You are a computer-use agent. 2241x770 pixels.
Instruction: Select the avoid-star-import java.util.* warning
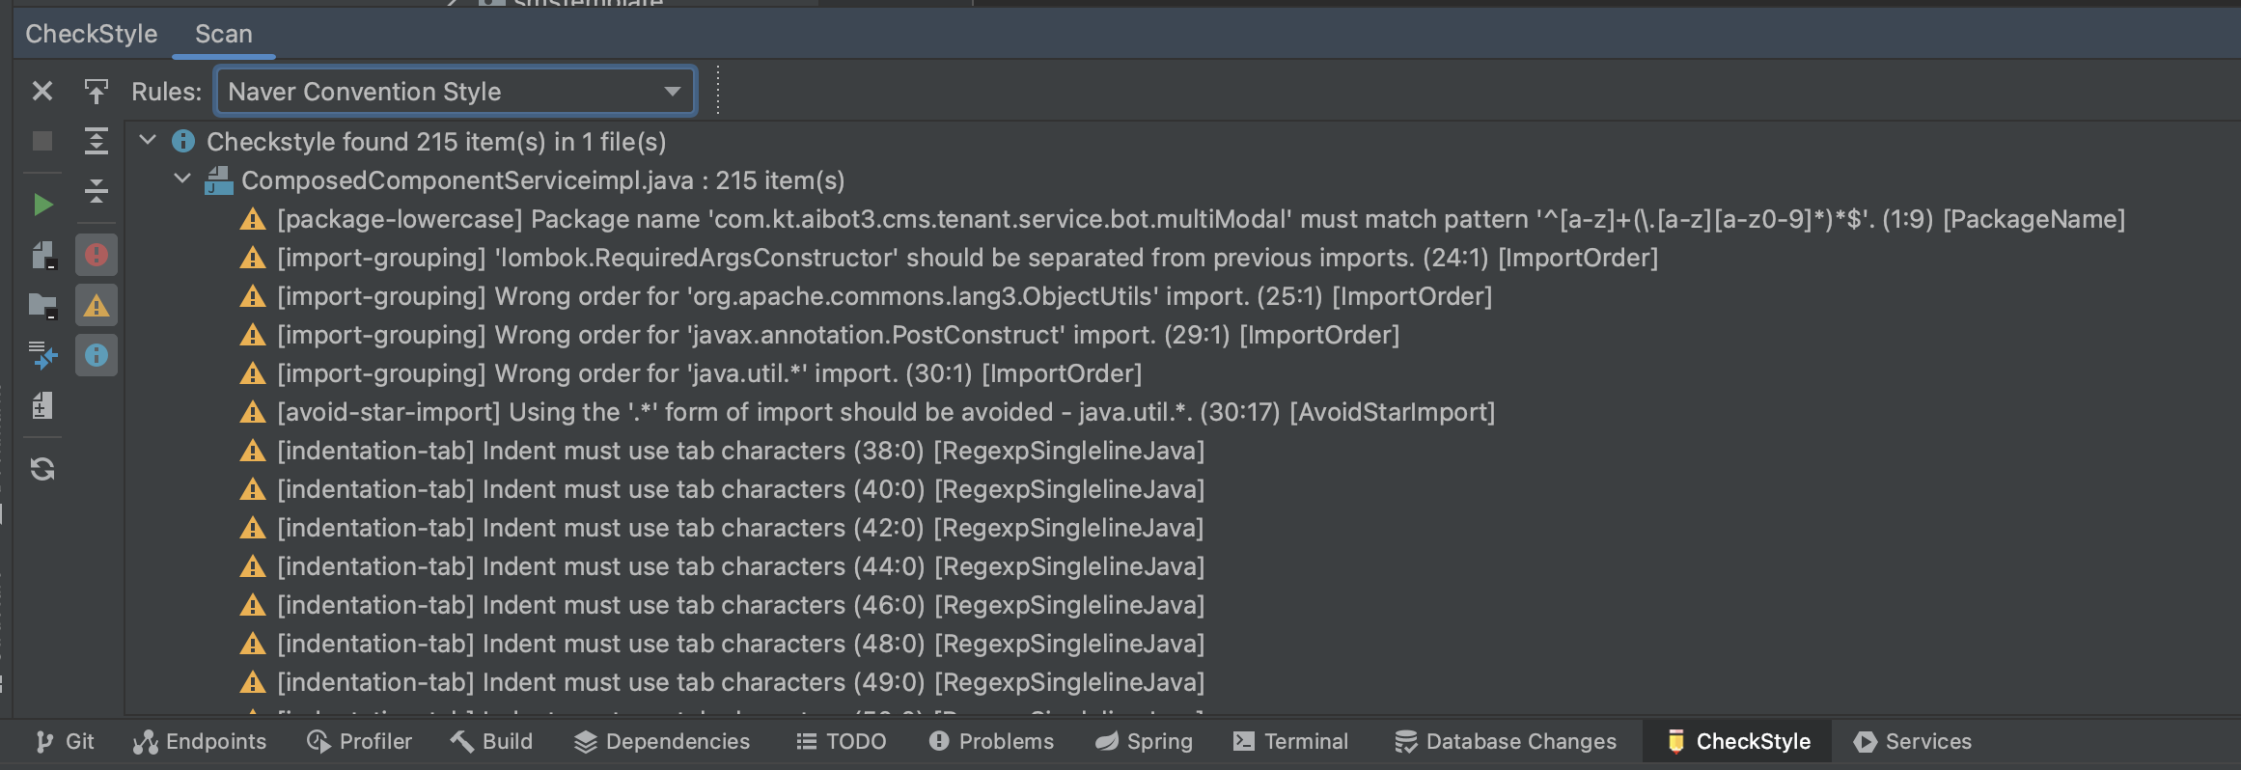coord(886,412)
